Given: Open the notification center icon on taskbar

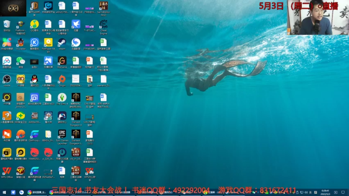Looking at the screenshot, I should click(x=343, y=192).
